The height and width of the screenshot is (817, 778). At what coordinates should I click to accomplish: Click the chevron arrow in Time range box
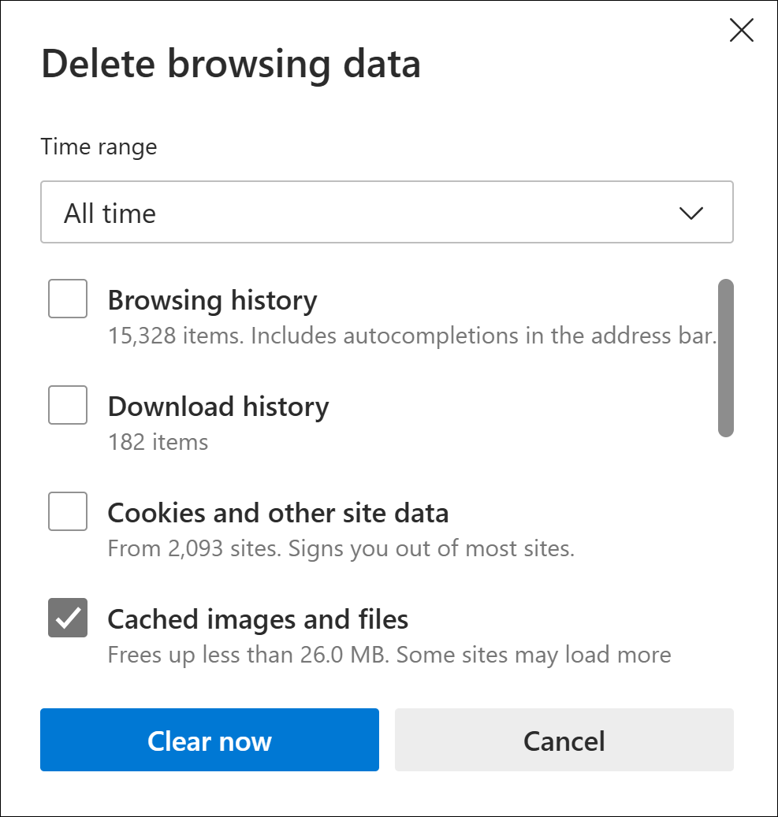click(x=691, y=214)
